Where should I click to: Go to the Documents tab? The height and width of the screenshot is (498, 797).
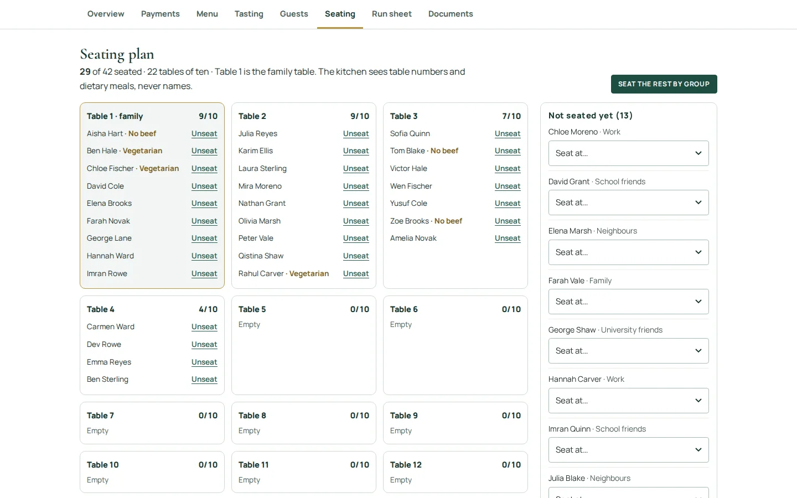coord(451,14)
